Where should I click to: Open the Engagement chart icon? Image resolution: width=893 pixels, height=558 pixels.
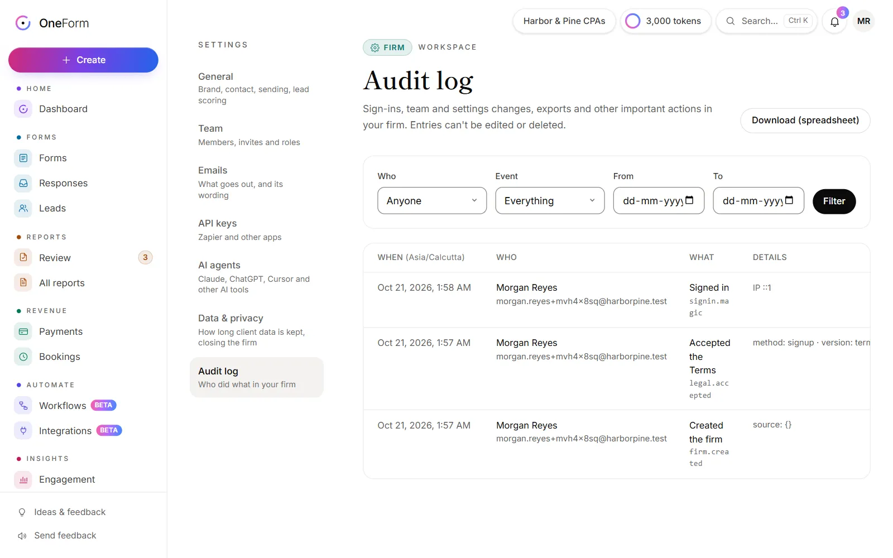pyautogui.click(x=23, y=480)
